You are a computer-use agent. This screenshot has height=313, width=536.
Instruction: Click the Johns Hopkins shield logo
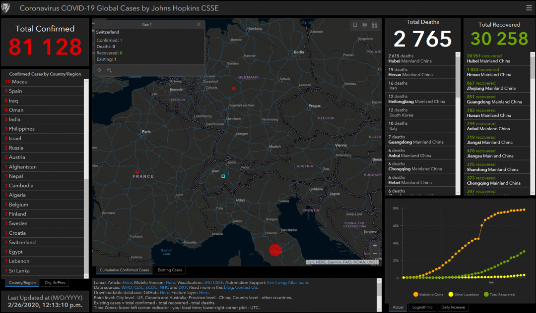(6, 8)
